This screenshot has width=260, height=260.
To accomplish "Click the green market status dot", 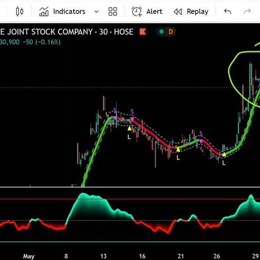I will 162,32.
